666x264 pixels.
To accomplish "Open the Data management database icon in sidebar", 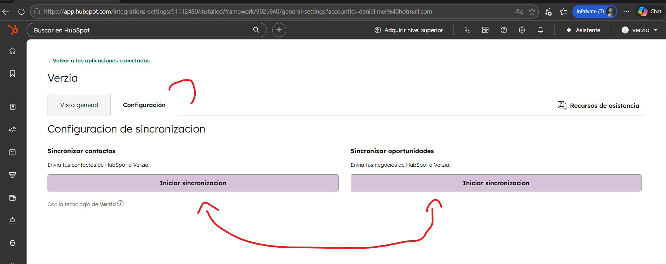I will pyautogui.click(x=13, y=243).
